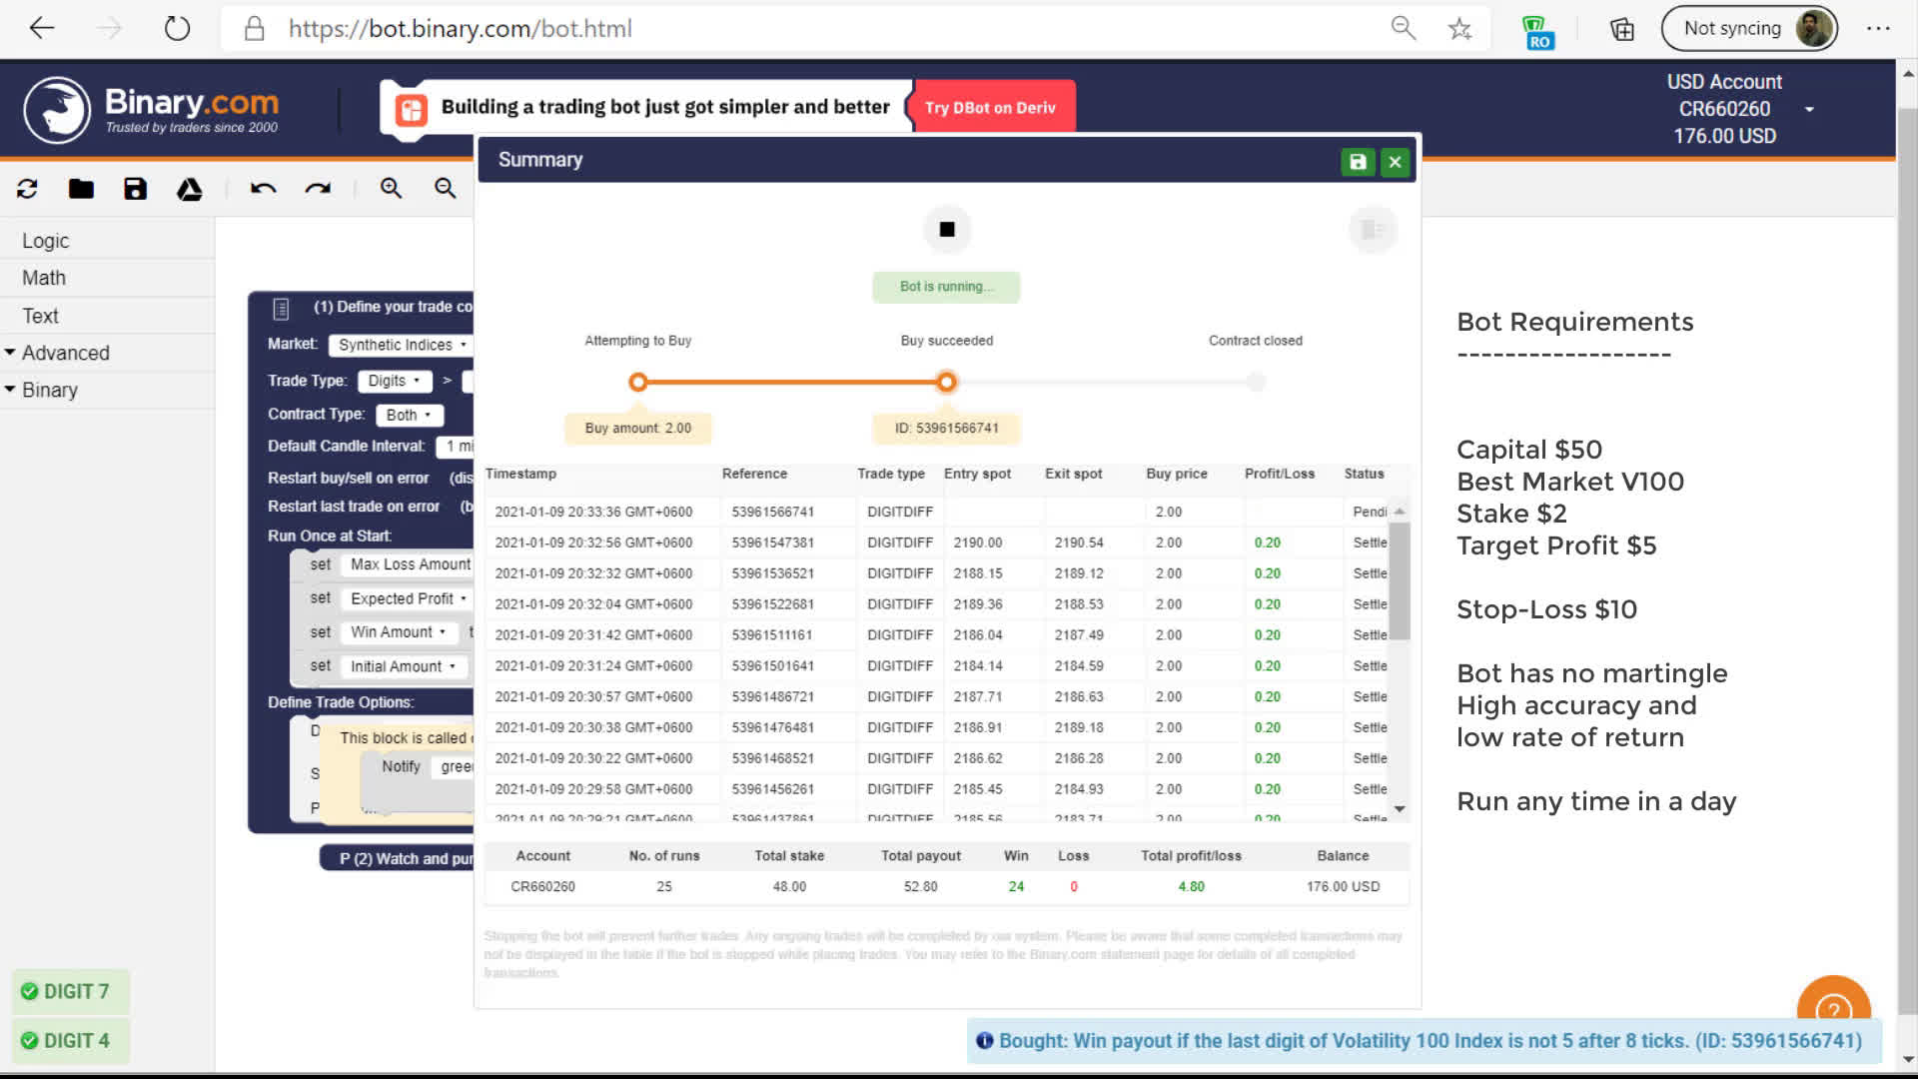Open the USD Account dropdown arrow
The image size is (1918, 1079).
1809,109
